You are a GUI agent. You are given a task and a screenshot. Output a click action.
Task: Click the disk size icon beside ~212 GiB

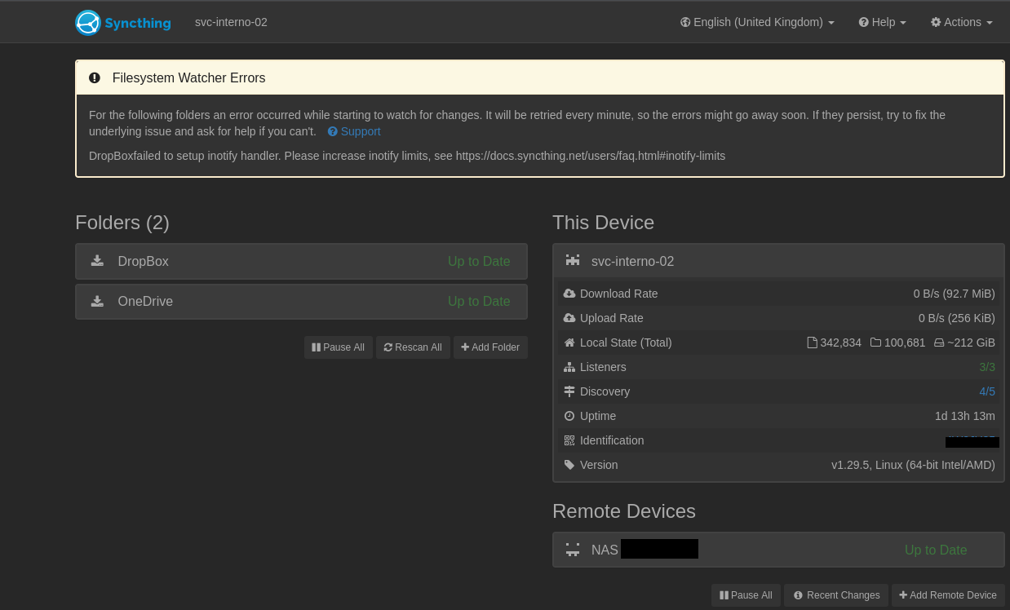pyautogui.click(x=939, y=343)
